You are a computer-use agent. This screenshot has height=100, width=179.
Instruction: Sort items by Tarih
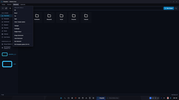(23, 19)
